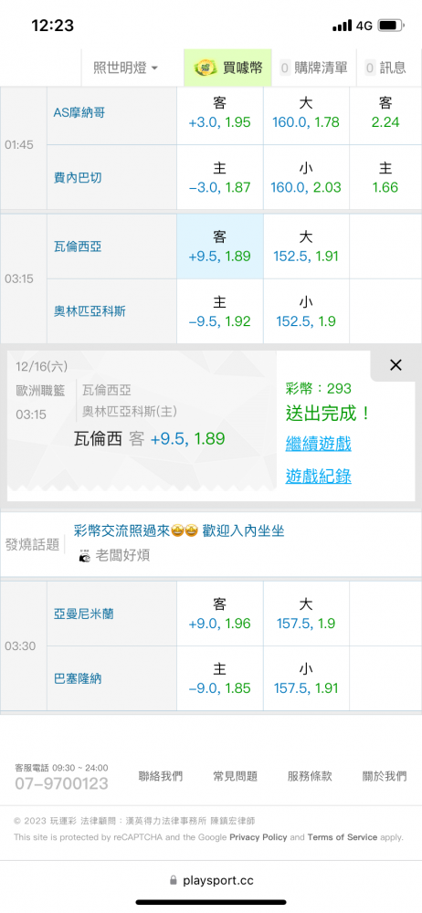Open the 聯絡我們 footer link
422x913 pixels.
(x=160, y=776)
